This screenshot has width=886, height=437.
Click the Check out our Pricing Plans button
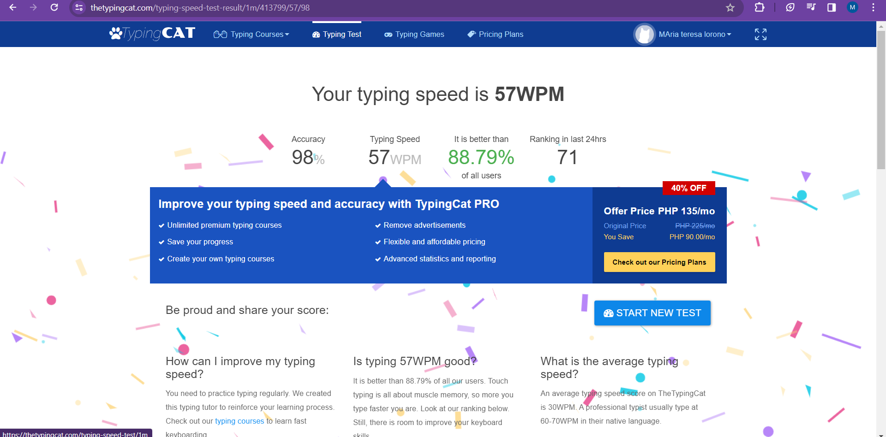point(659,262)
